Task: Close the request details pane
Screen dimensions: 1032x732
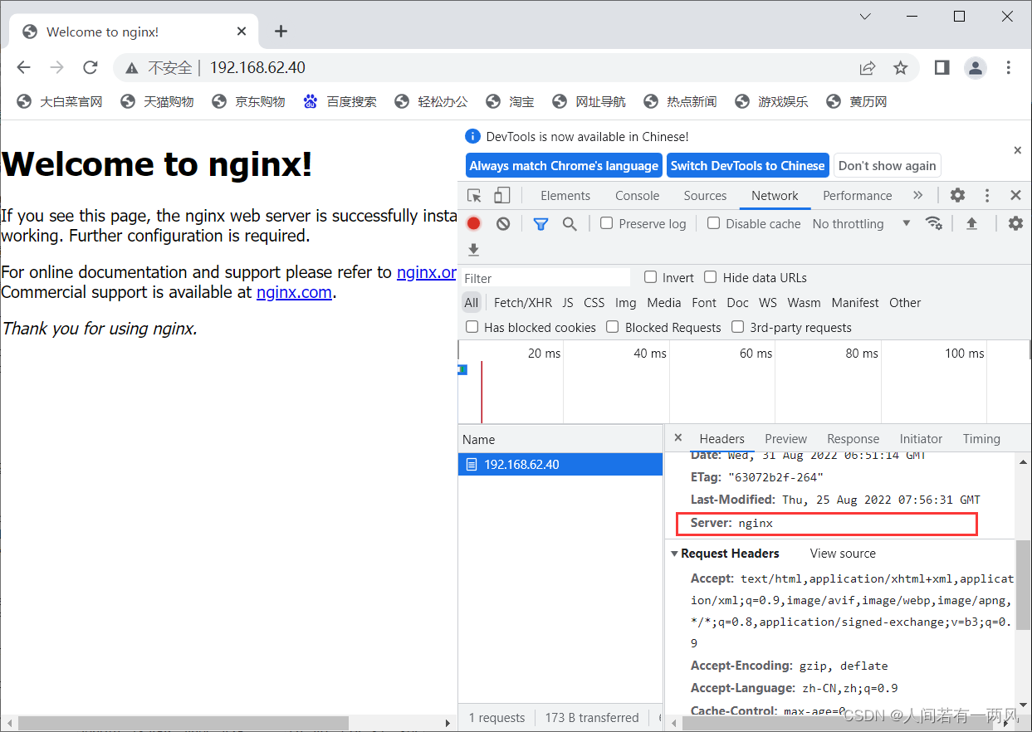Action: pyautogui.click(x=677, y=438)
